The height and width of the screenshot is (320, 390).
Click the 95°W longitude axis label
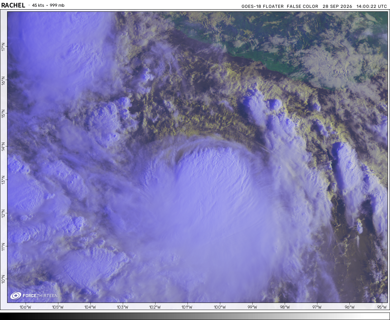click(381, 307)
